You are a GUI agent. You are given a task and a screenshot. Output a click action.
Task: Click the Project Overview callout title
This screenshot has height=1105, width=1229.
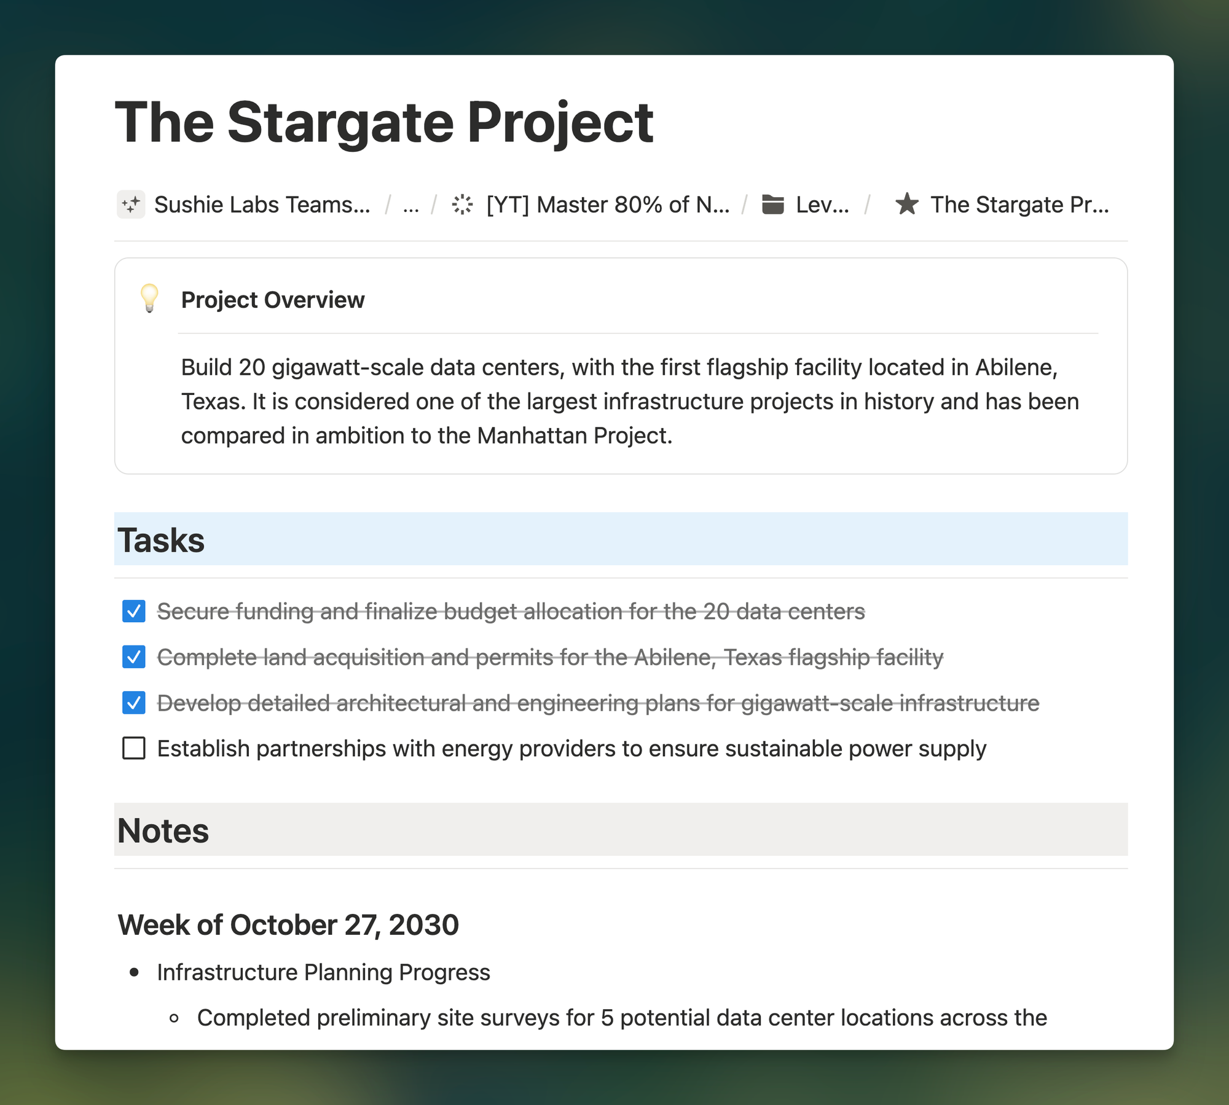(x=272, y=300)
